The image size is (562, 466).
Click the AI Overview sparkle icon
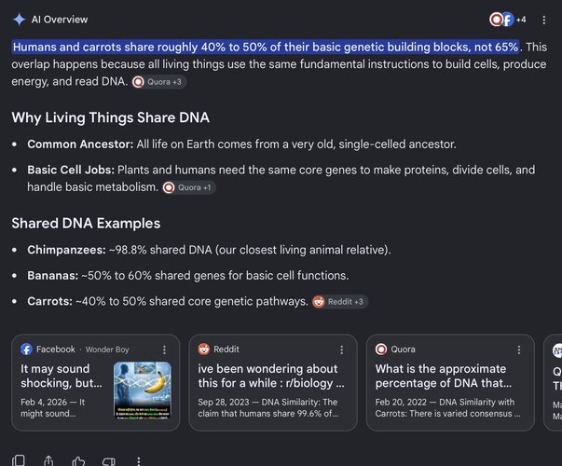pos(19,20)
